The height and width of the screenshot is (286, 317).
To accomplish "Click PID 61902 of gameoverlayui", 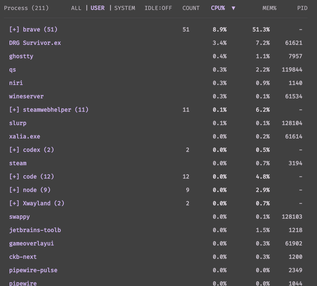I will coord(294,243).
